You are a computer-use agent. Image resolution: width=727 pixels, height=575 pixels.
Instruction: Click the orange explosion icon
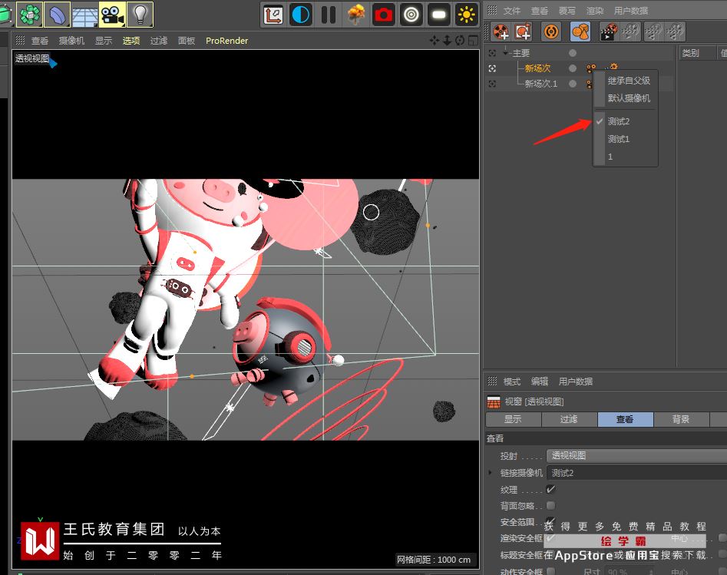(x=356, y=15)
